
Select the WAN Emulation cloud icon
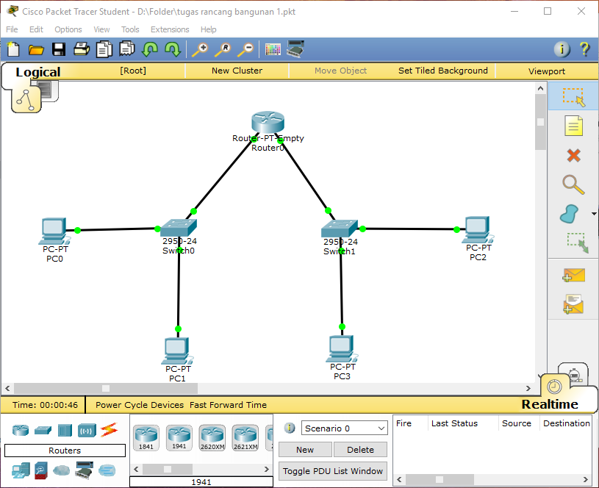point(61,470)
